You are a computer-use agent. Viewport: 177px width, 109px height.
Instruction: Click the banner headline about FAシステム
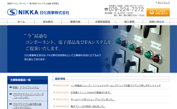68,42
